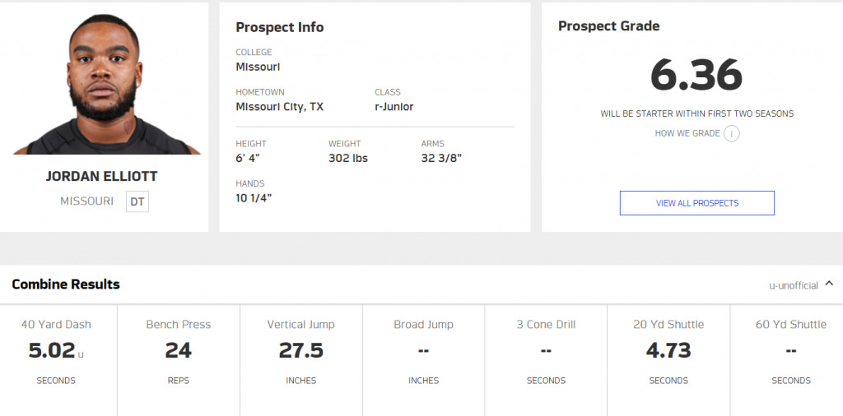Viewport: 843px width, 416px height.
Task: Click the u-unofficial legend label
Action: pos(794,285)
